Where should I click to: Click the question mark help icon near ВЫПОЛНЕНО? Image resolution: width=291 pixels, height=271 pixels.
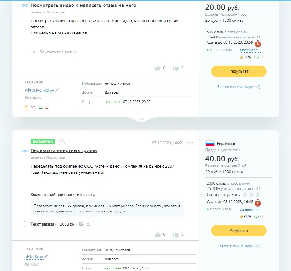[61, 143]
